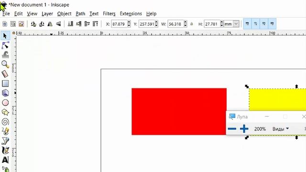
Task: Flip selection horizontally
Action: [50, 24]
